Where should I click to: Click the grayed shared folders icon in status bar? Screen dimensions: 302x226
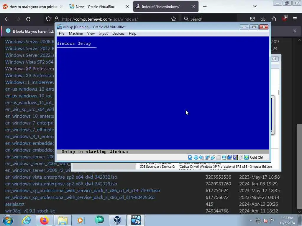219,157
